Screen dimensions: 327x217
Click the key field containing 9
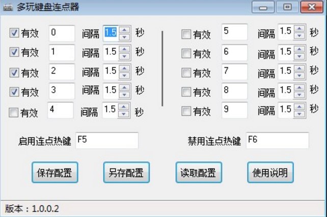coord(235,110)
